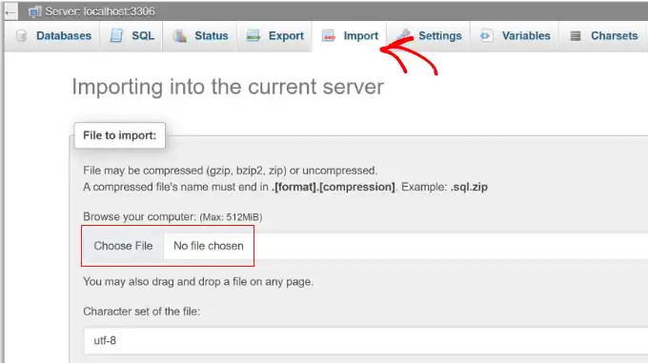The height and width of the screenshot is (363, 648).
Task: Click the SQL tab icon
Action: pyautogui.click(x=116, y=36)
